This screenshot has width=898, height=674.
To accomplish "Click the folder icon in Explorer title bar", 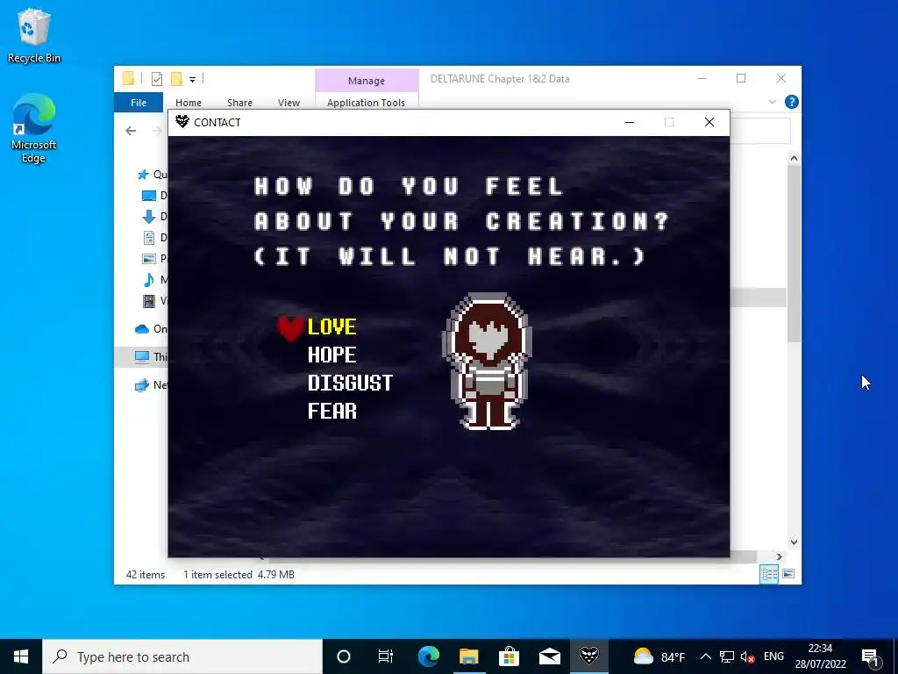I will [128, 78].
